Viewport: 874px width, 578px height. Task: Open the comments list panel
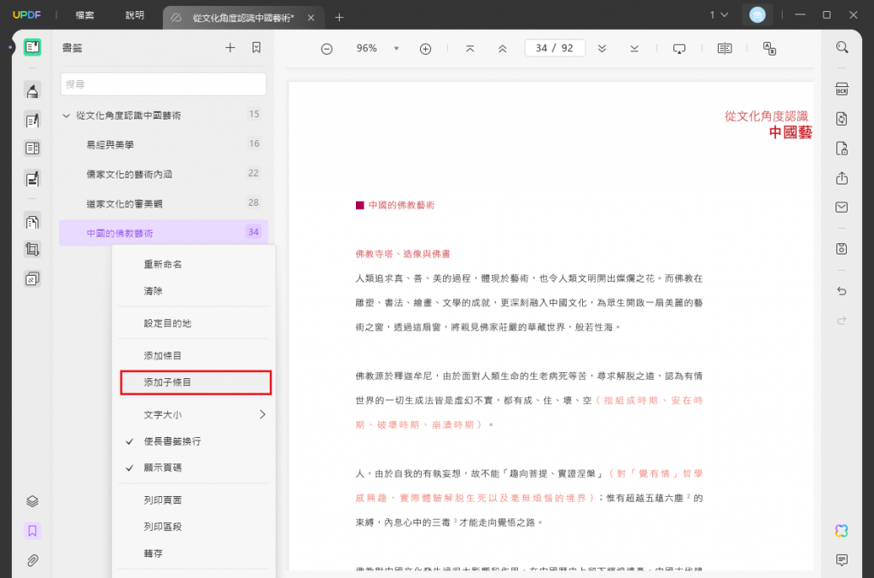(842, 559)
